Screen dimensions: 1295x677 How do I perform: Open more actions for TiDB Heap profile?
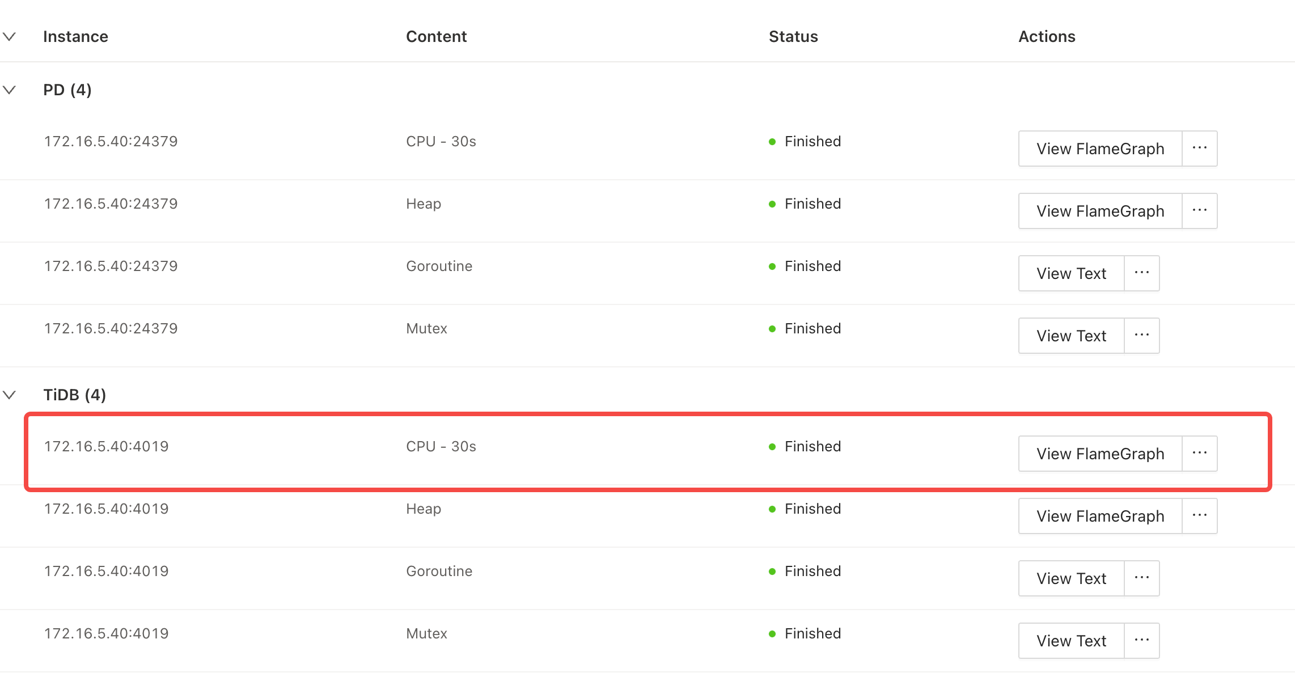tap(1199, 516)
